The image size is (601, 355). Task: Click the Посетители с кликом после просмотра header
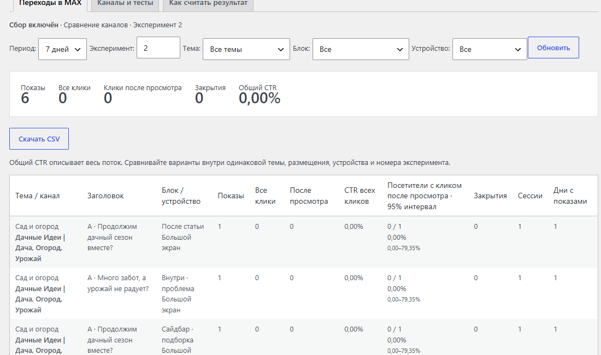pyautogui.click(x=425, y=196)
